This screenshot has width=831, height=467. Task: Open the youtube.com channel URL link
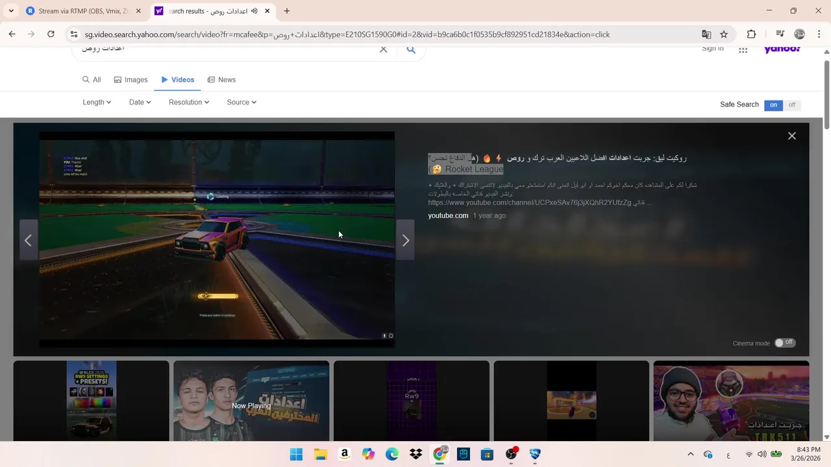[x=529, y=202]
